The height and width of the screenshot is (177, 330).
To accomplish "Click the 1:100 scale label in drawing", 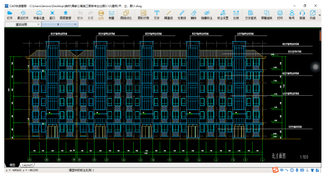I will coord(304,157).
